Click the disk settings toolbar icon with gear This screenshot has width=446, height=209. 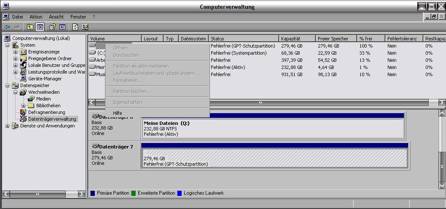point(85,27)
